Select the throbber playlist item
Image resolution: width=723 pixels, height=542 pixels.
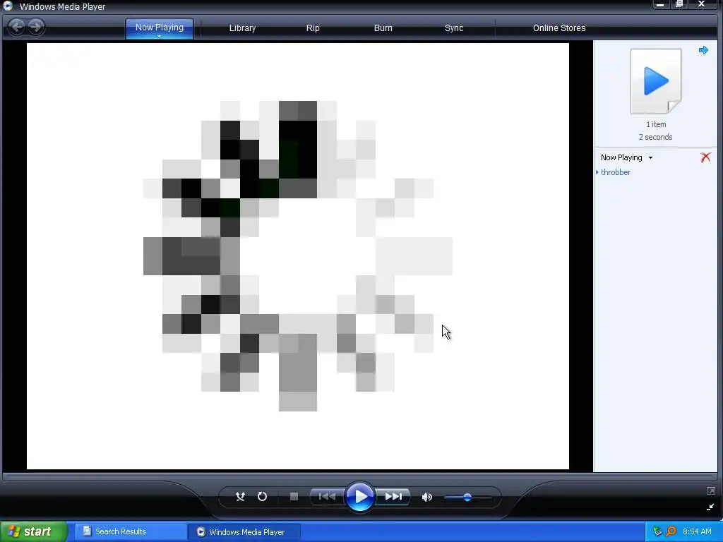[x=616, y=172]
